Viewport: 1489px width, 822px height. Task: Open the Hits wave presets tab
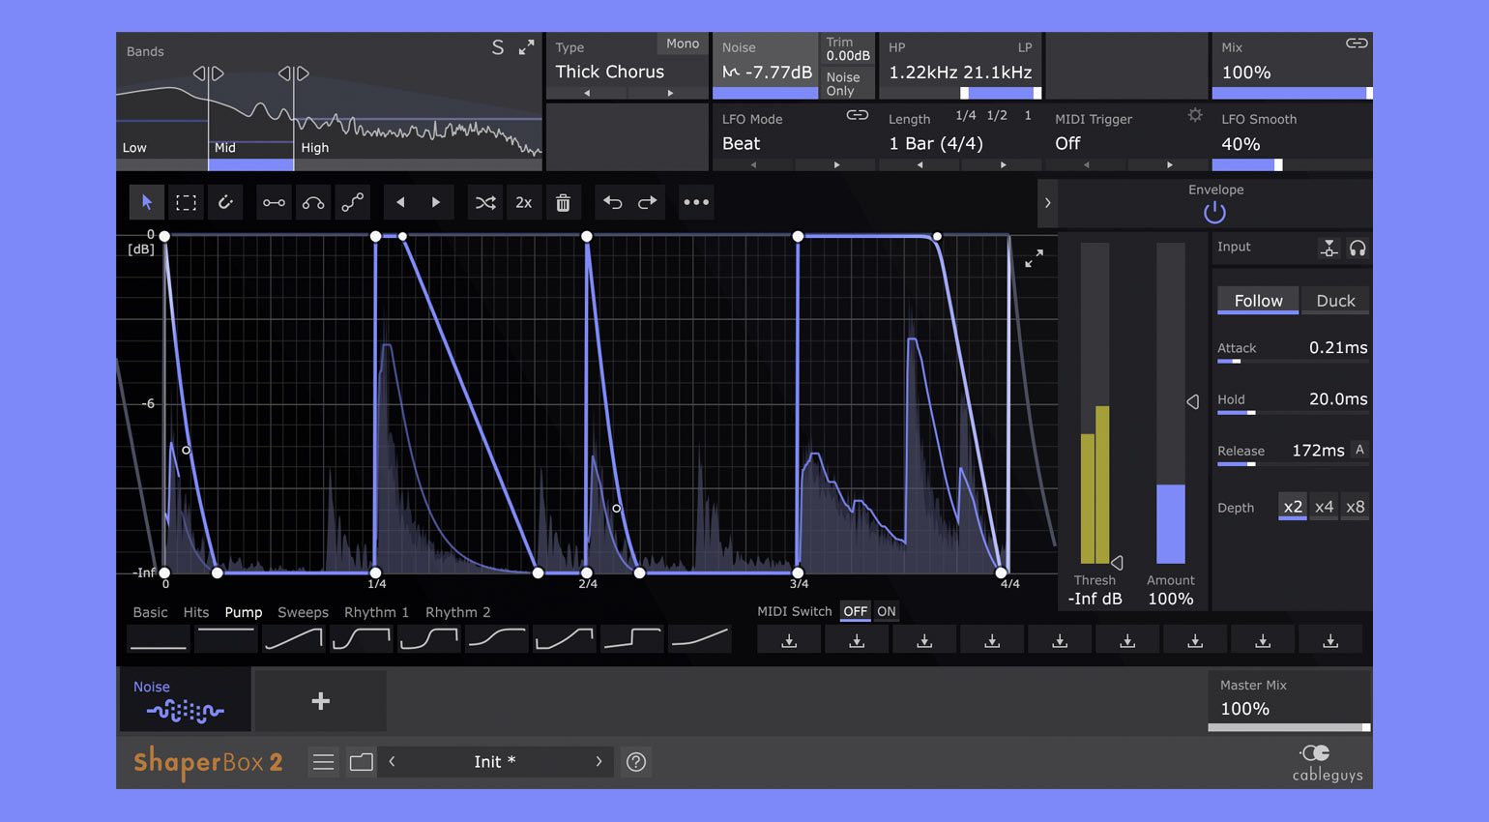click(196, 612)
